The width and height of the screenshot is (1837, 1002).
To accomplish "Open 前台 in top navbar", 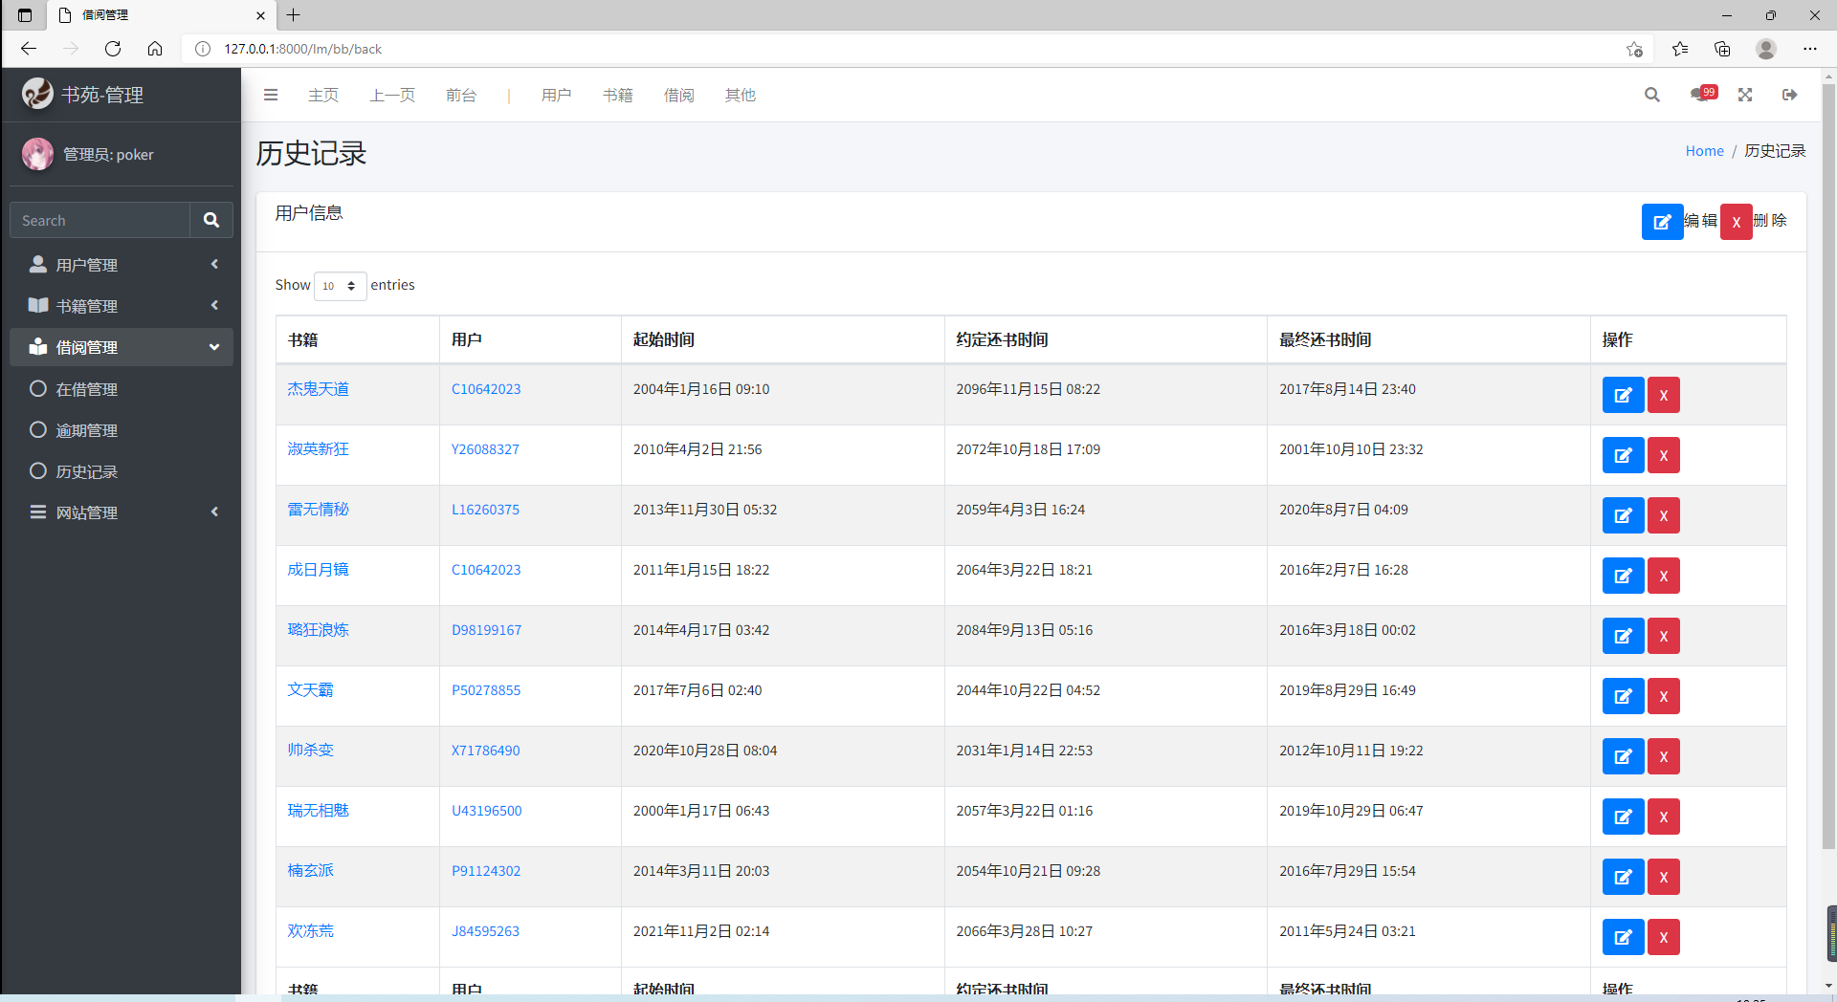I will [461, 95].
